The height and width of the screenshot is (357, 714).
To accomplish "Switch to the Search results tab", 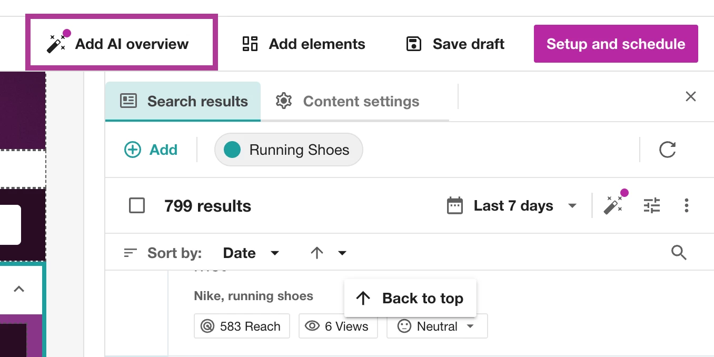I will point(183,101).
